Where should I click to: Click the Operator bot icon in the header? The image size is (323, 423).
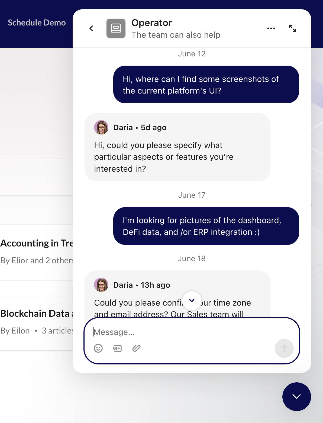[116, 28]
